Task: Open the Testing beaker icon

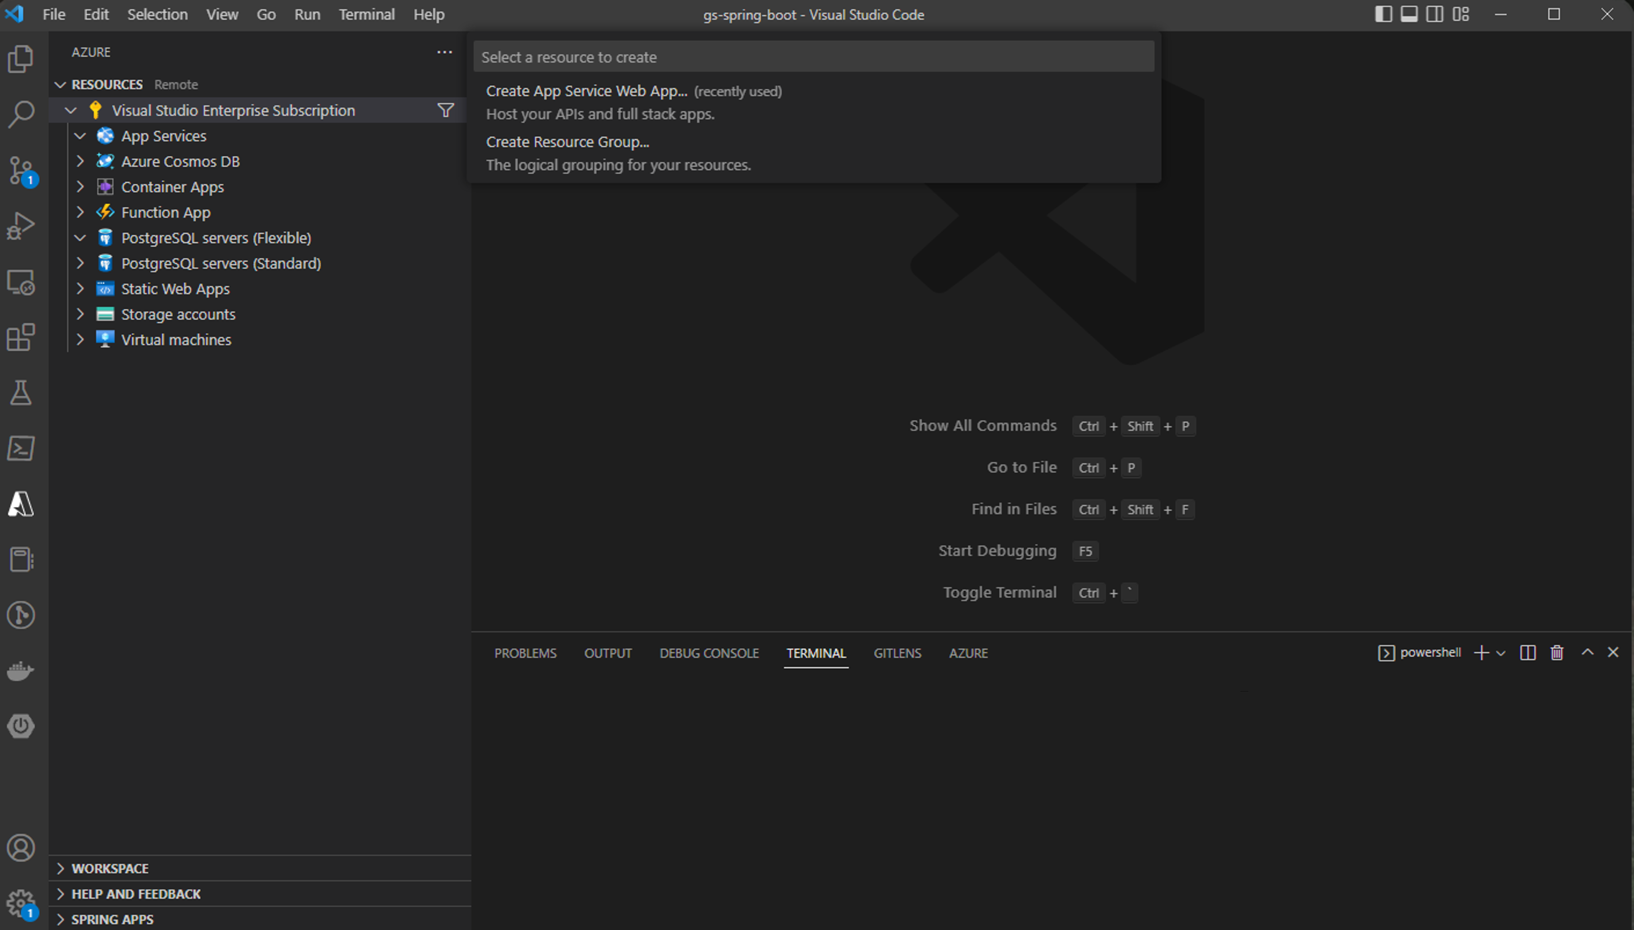Action: (21, 393)
